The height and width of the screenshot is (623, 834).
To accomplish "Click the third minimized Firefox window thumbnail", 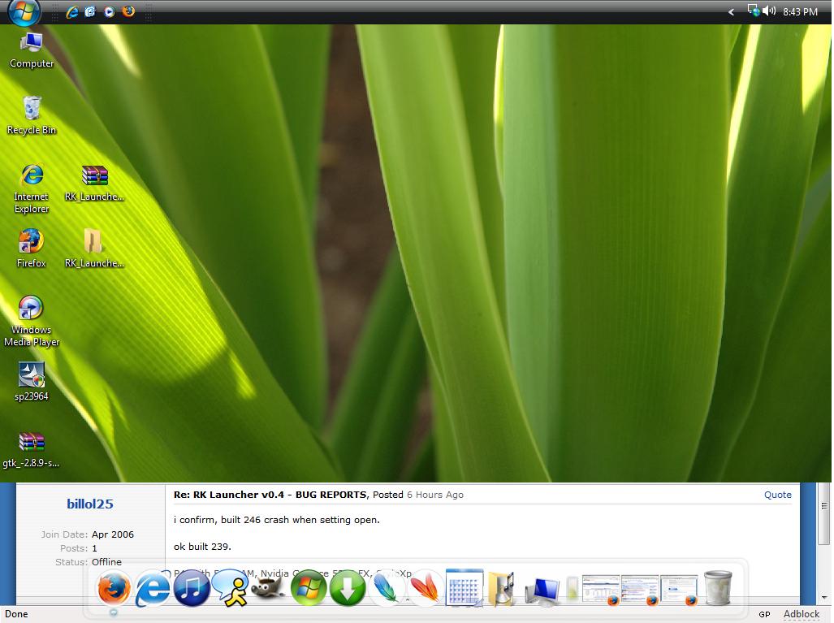I will (679, 590).
